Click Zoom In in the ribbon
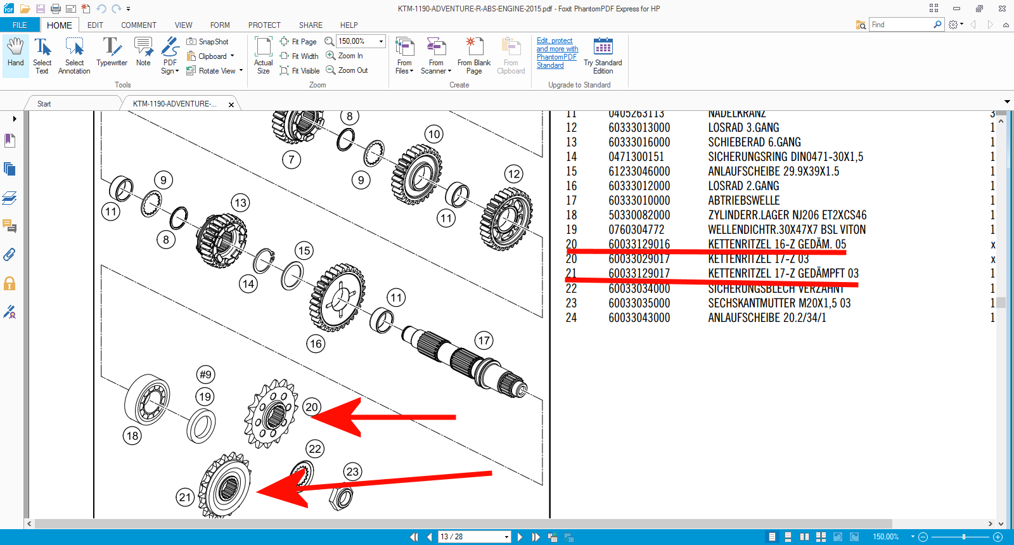Viewport: 1014px width, 545px height. tap(345, 56)
